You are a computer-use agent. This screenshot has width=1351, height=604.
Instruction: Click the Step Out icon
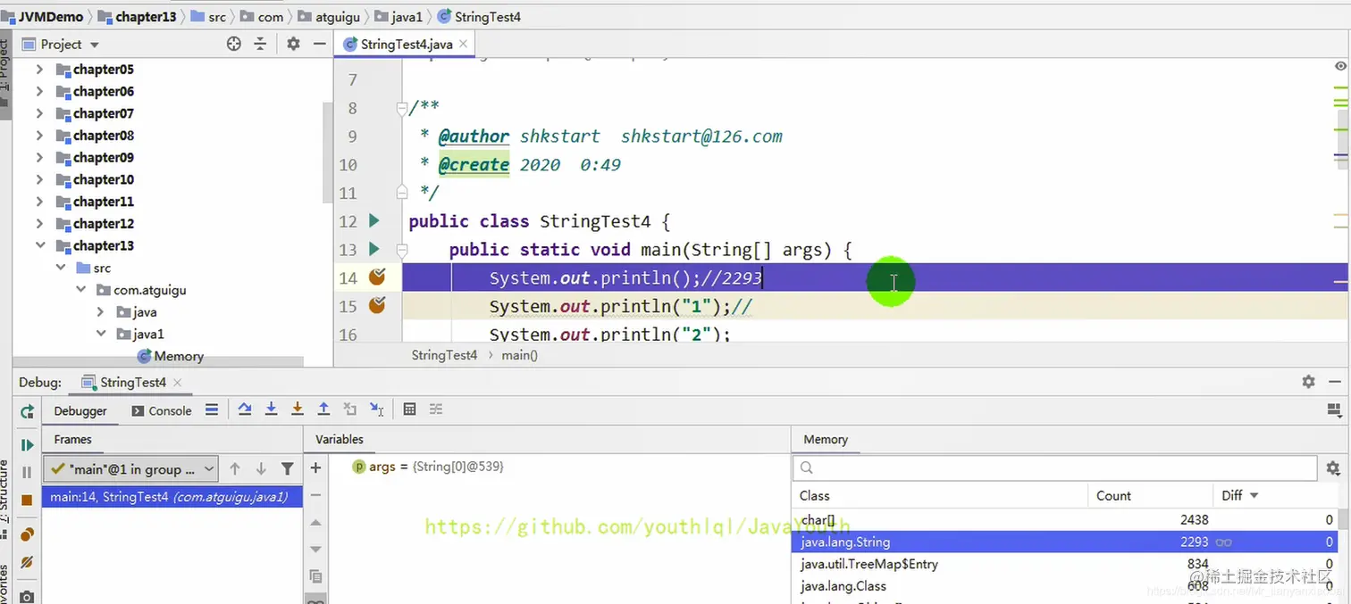point(323,410)
